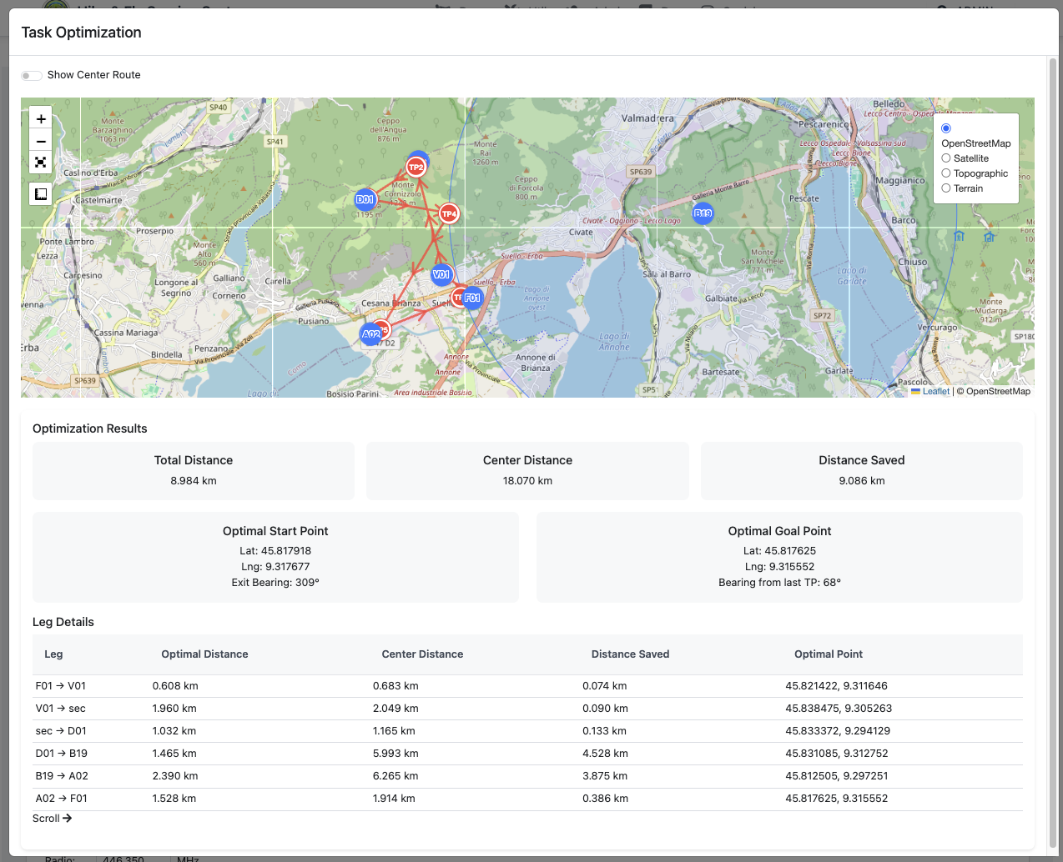The width and height of the screenshot is (1063, 862).
Task: Click optimal point 45.838475, 9.305263
Action: pyautogui.click(x=839, y=709)
